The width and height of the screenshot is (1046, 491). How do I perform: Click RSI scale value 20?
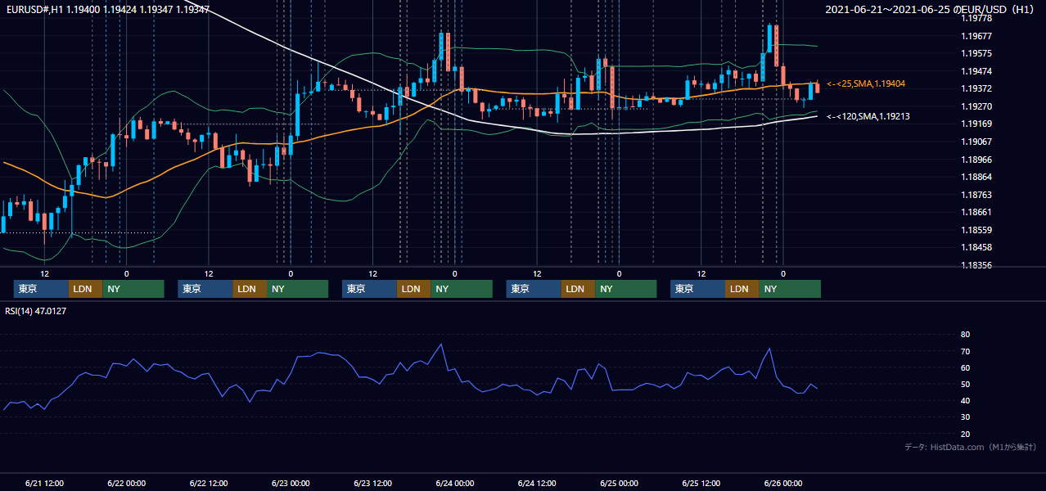[x=965, y=434]
